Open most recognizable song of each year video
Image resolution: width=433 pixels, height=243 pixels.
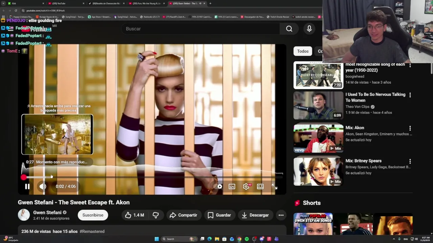pyautogui.click(x=318, y=75)
